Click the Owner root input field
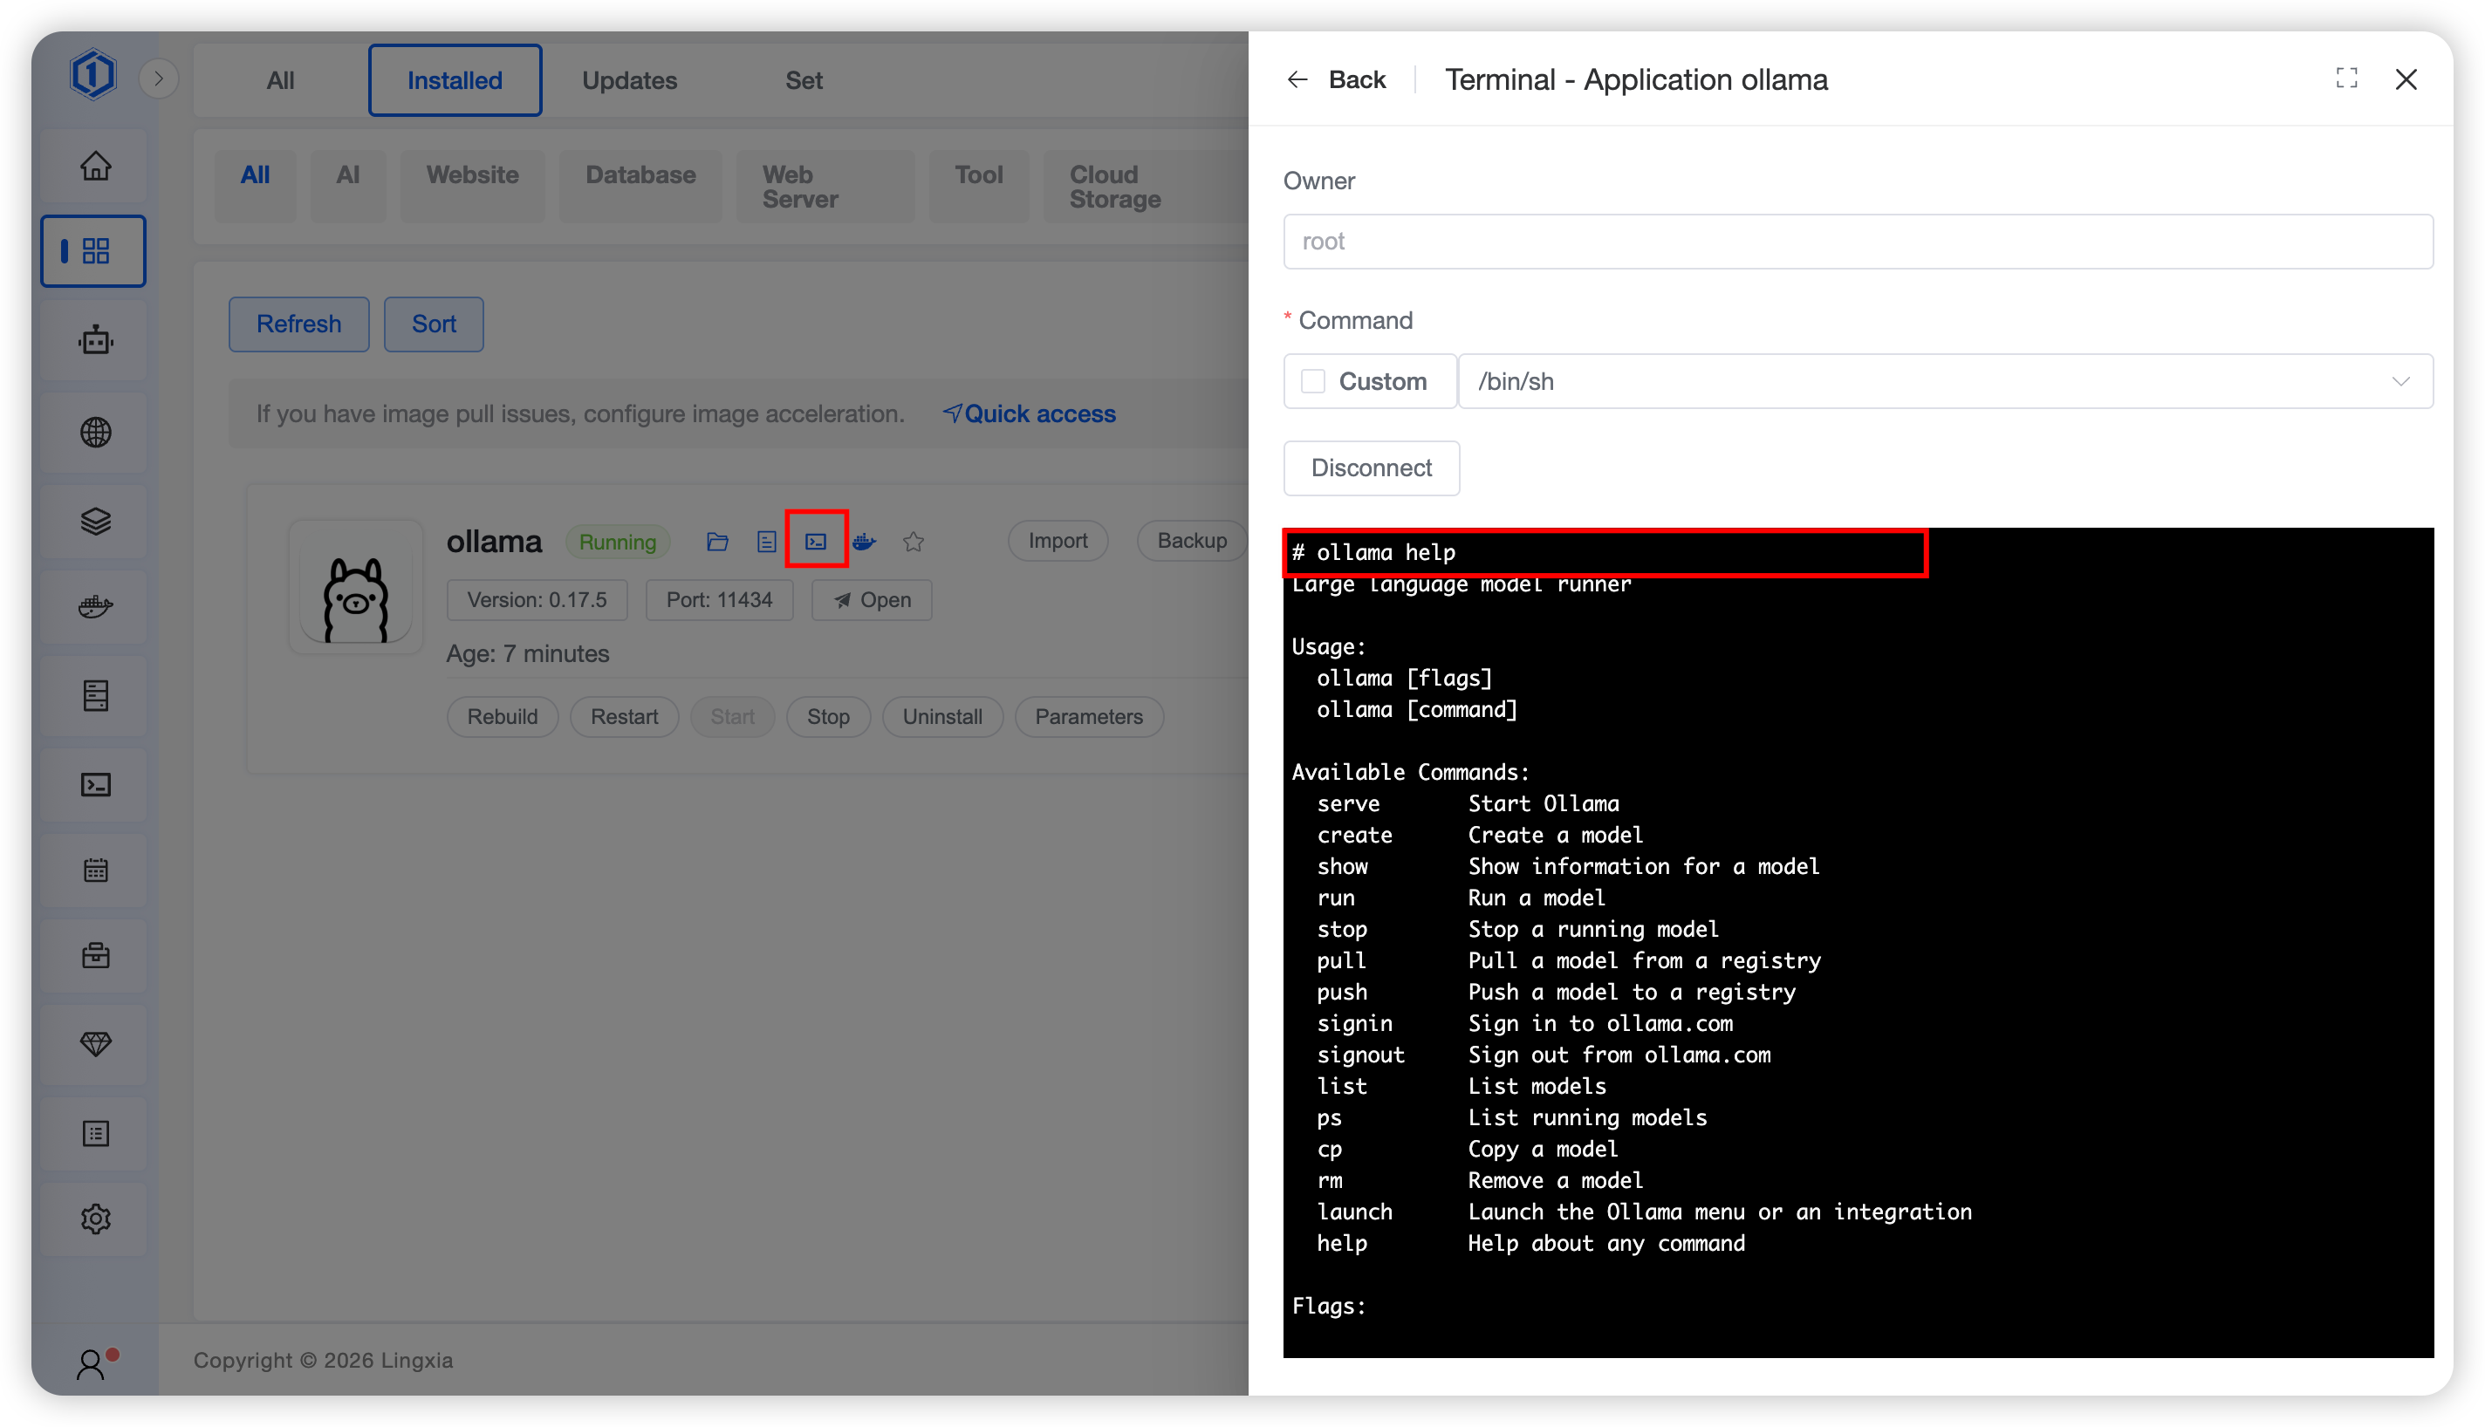 1857,241
